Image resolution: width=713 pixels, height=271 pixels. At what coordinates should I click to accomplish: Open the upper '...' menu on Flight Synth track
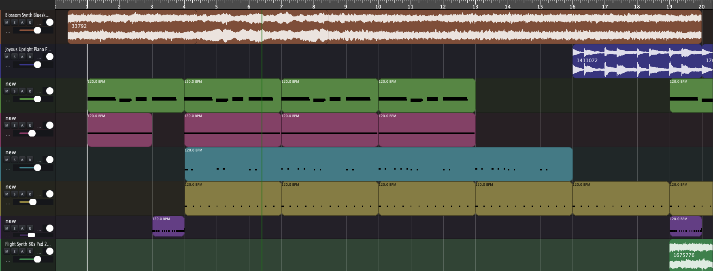[x=39, y=252]
